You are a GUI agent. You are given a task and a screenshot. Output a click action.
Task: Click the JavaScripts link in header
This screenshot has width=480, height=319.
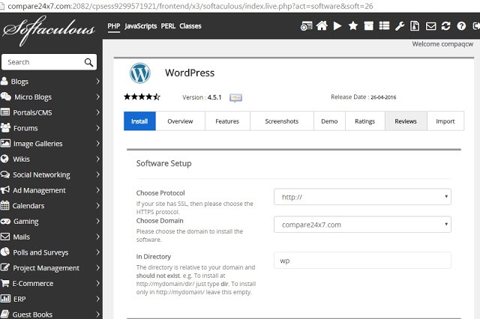click(x=140, y=26)
